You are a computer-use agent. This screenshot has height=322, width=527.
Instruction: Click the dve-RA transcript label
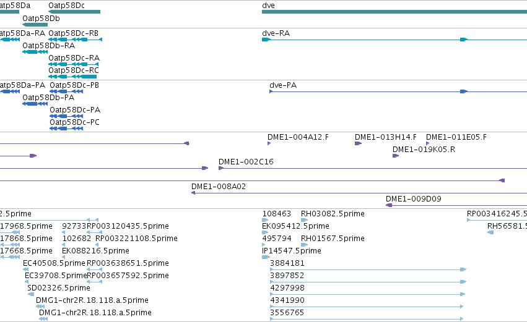pyautogui.click(x=276, y=33)
